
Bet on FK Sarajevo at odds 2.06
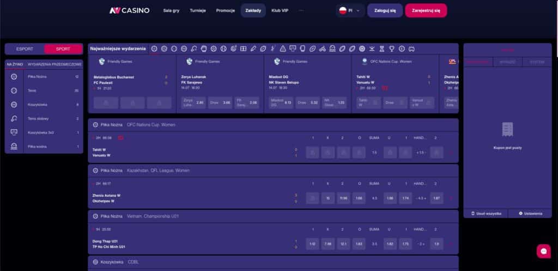(247, 103)
